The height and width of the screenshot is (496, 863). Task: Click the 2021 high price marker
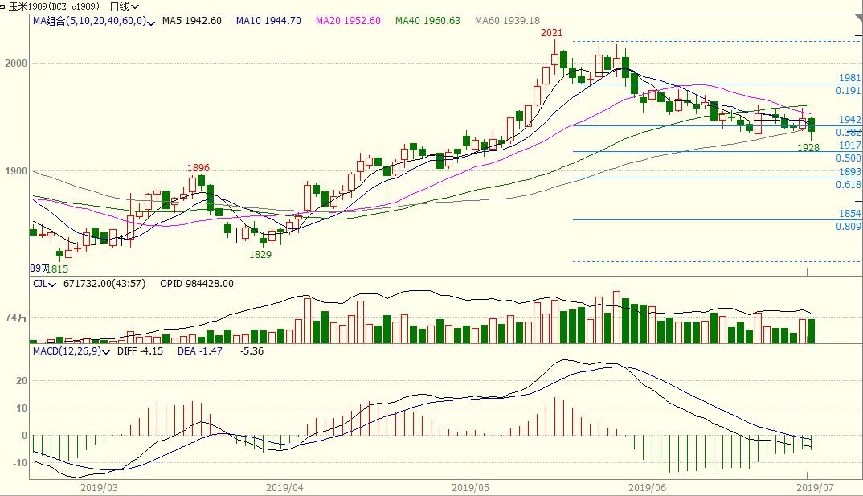point(551,33)
